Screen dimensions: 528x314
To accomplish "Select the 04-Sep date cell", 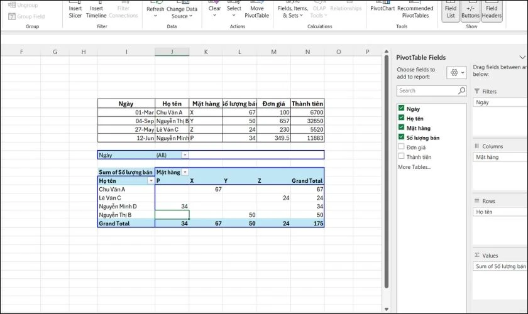I will coord(126,121).
